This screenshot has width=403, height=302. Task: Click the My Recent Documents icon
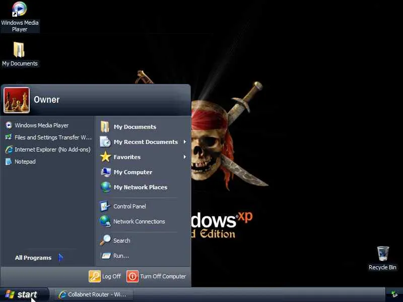(105, 142)
